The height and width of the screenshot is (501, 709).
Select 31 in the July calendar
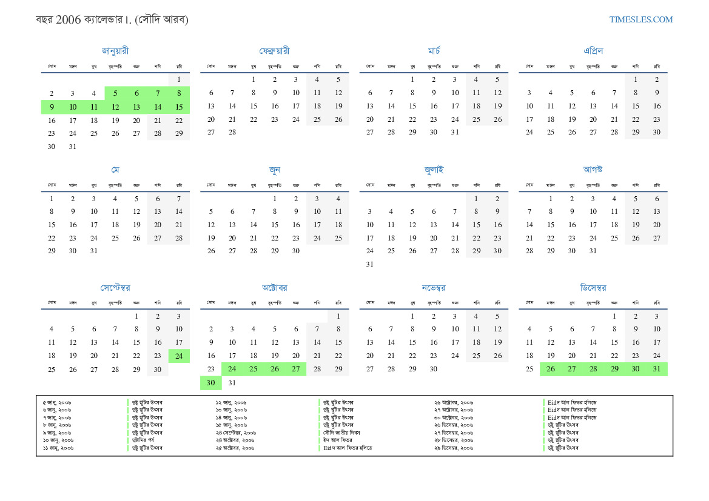click(x=370, y=264)
